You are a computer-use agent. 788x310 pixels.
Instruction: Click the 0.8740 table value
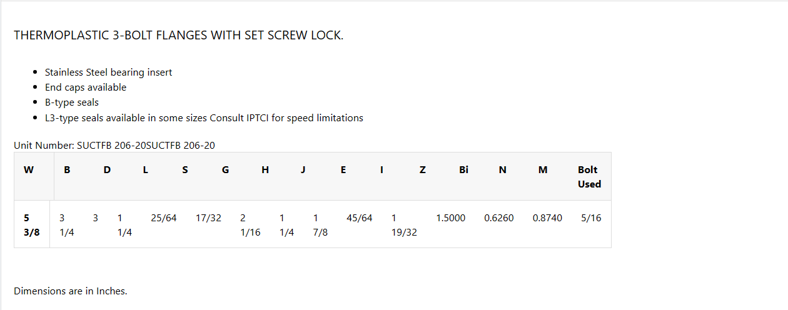(x=547, y=218)
